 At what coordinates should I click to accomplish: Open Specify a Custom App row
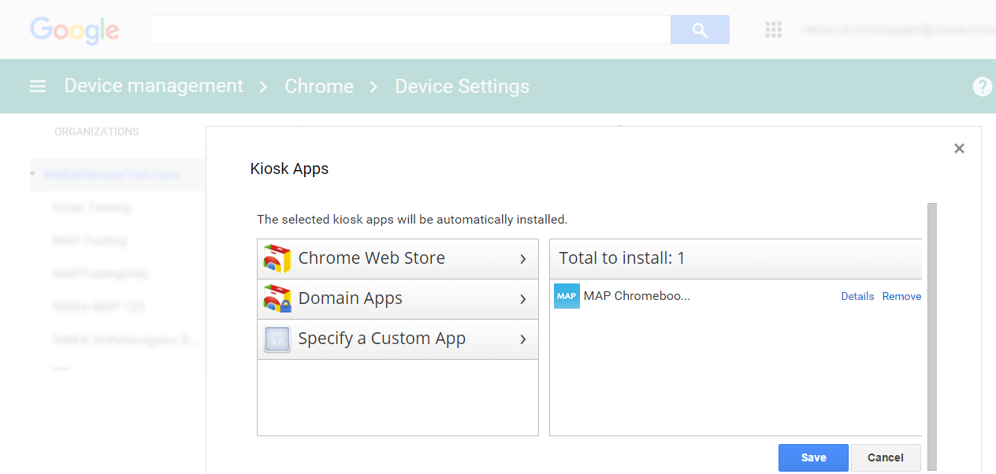(x=398, y=339)
